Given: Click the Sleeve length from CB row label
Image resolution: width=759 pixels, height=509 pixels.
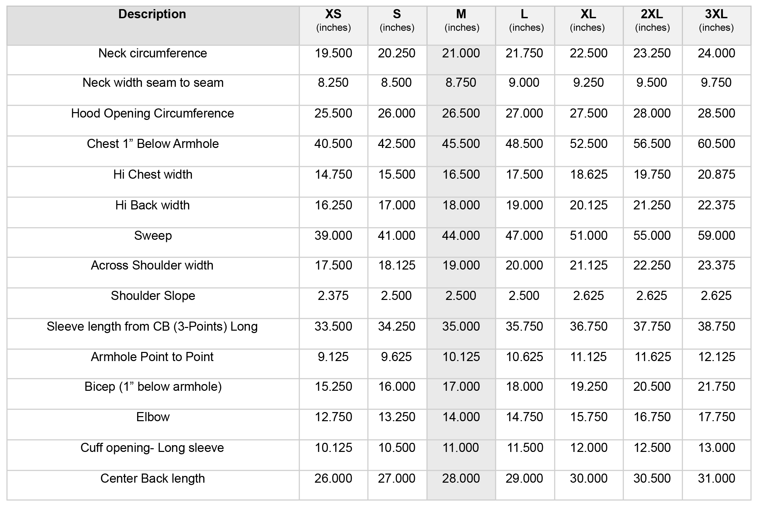Looking at the screenshot, I should coord(152,327).
